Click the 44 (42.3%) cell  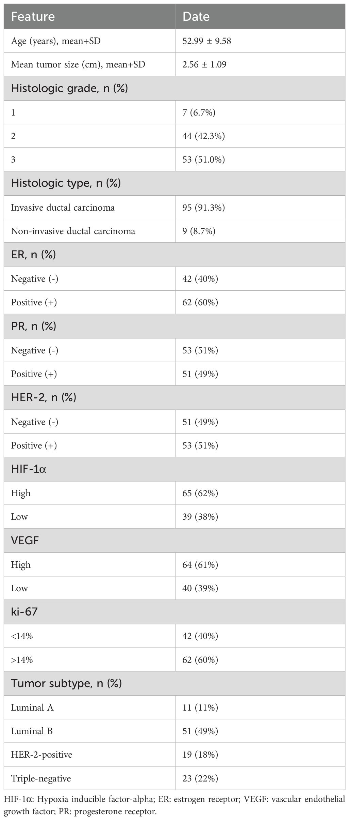coord(203,136)
